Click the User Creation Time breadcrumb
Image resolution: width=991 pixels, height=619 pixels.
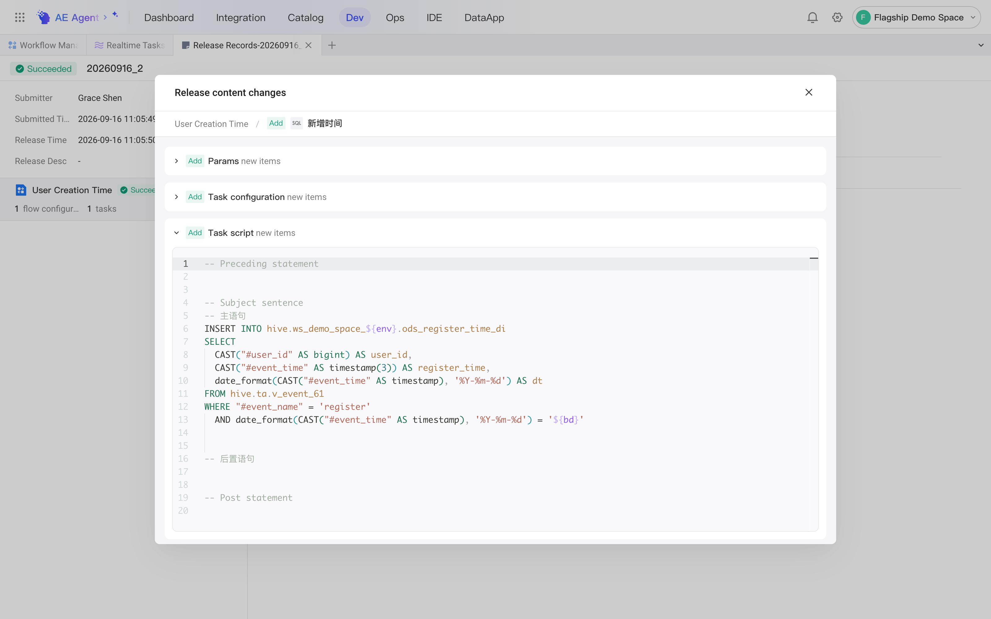pyautogui.click(x=211, y=123)
